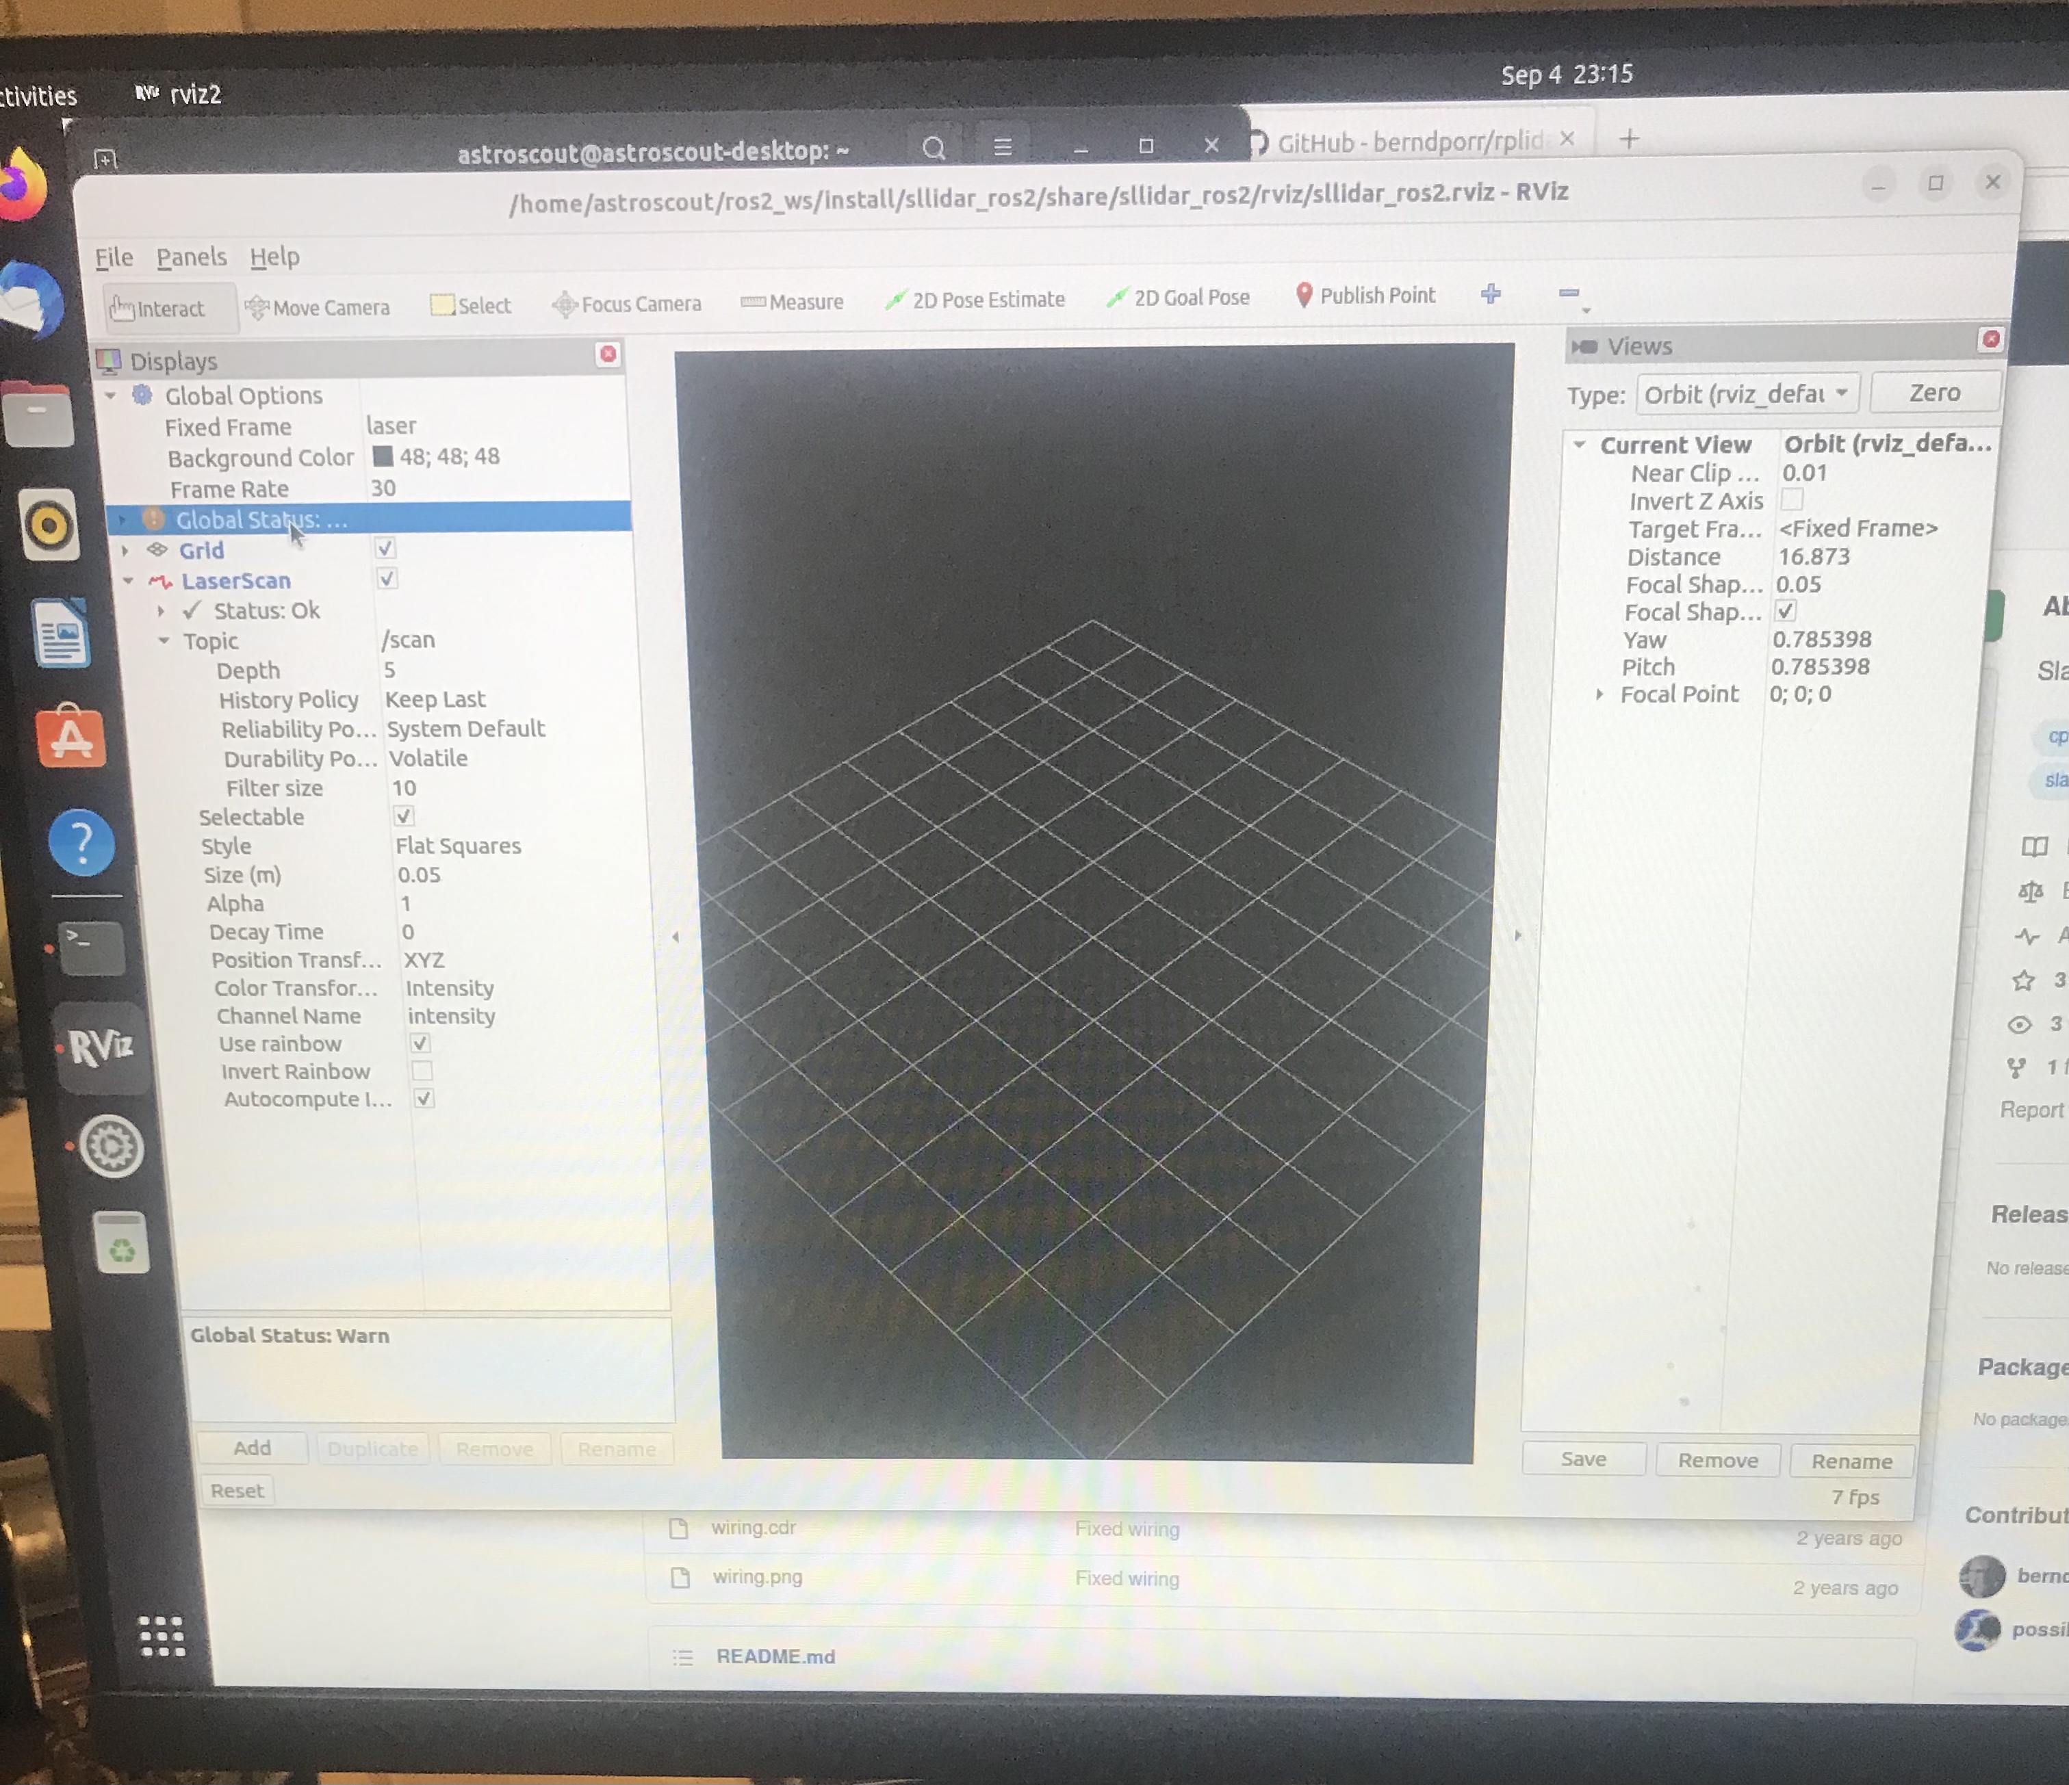Open the Panels menu
The image size is (2069, 1785).
[192, 257]
